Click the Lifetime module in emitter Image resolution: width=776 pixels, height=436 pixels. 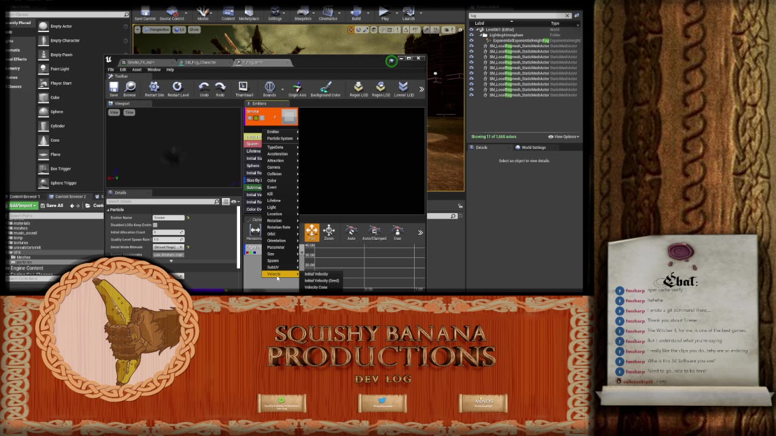[253, 151]
